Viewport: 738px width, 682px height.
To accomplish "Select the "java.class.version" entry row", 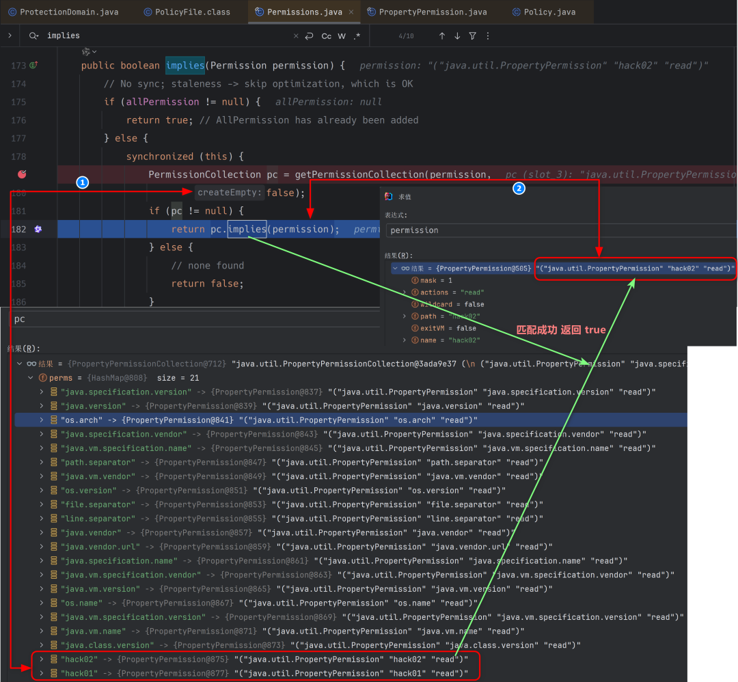I will point(351,645).
